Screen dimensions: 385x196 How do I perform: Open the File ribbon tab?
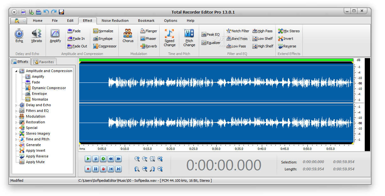pyautogui.click(x=55, y=21)
